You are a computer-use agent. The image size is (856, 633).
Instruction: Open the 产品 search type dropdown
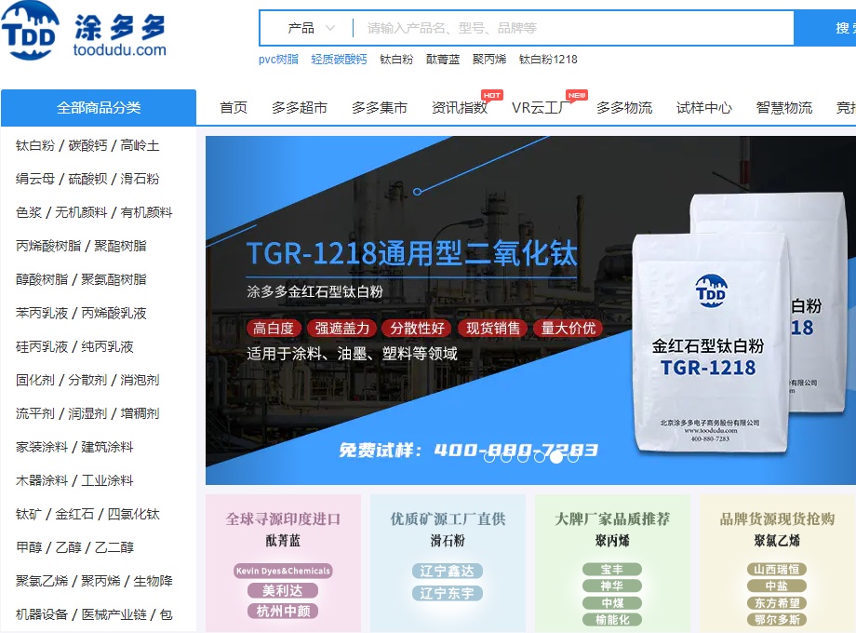tap(311, 28)
